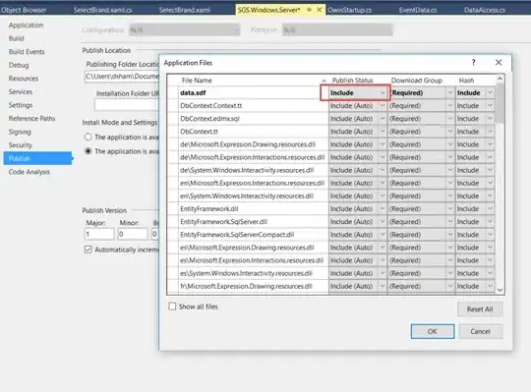
Task: Open Publish Status dropdown for EntityFramework.dll
Action: tap(383, 208)
